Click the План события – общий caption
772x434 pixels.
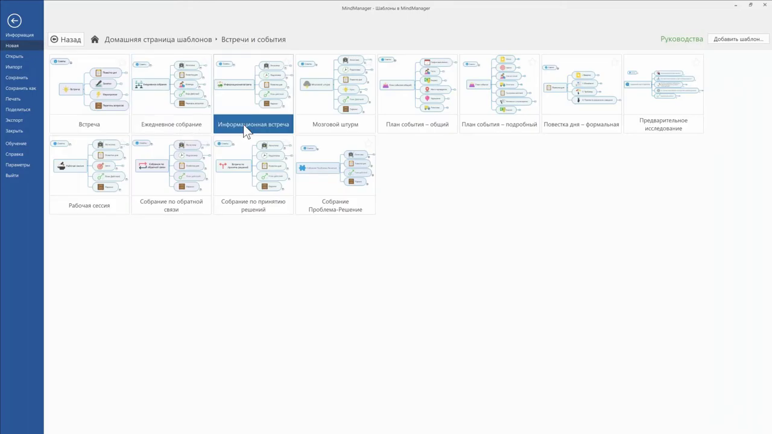tap(417, 124)
